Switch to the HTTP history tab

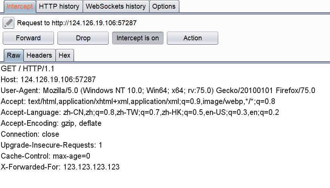pos(59,6)
